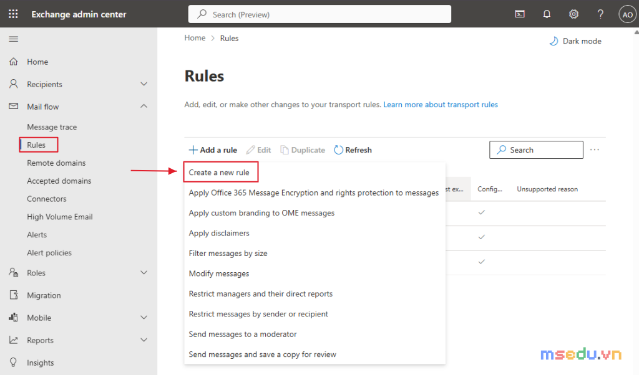
Task: Click the rules list Search field
Action: pyautogui.click(x=536, y=150)
